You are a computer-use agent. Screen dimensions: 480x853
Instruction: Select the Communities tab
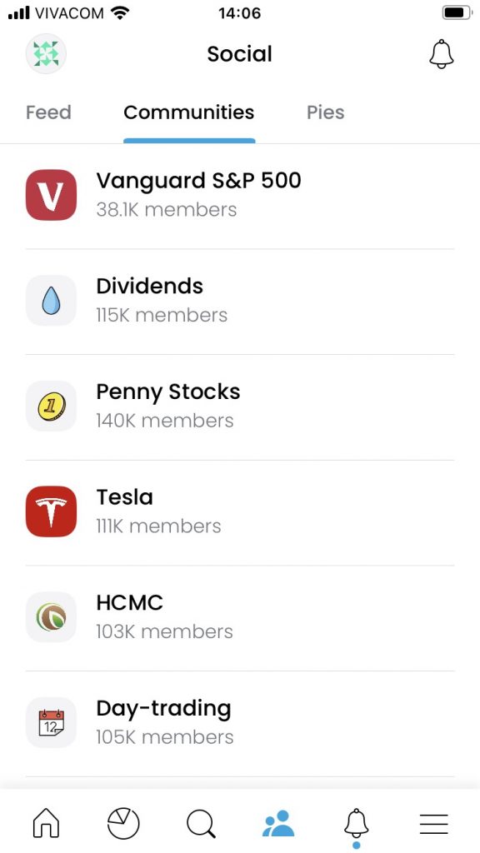(x=189, y=112)
